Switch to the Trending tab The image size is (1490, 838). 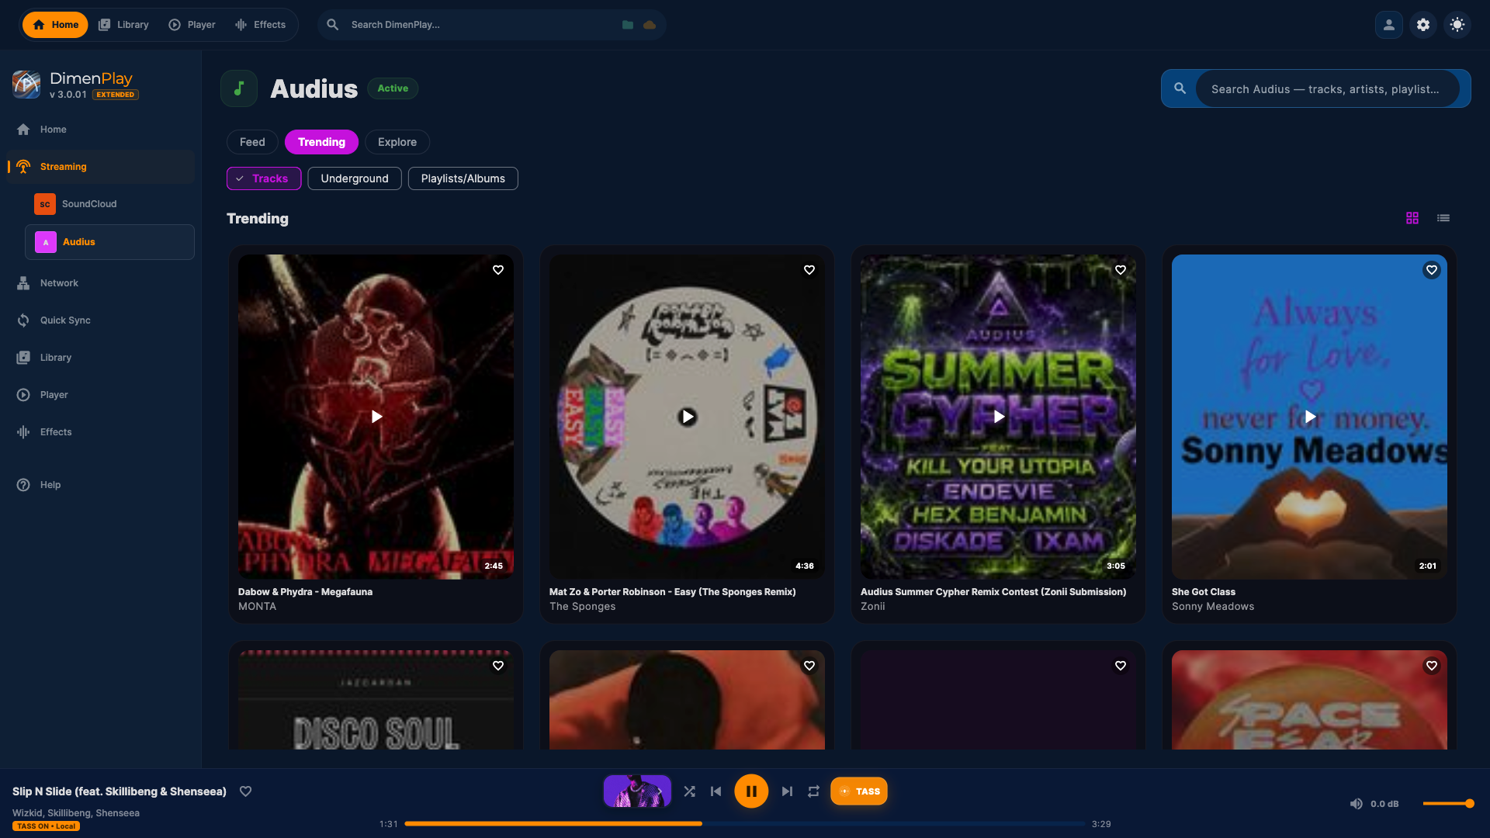(321, 142)
